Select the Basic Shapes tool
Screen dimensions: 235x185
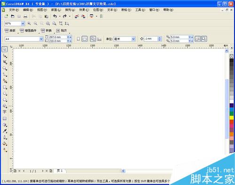tap(5, 106)
